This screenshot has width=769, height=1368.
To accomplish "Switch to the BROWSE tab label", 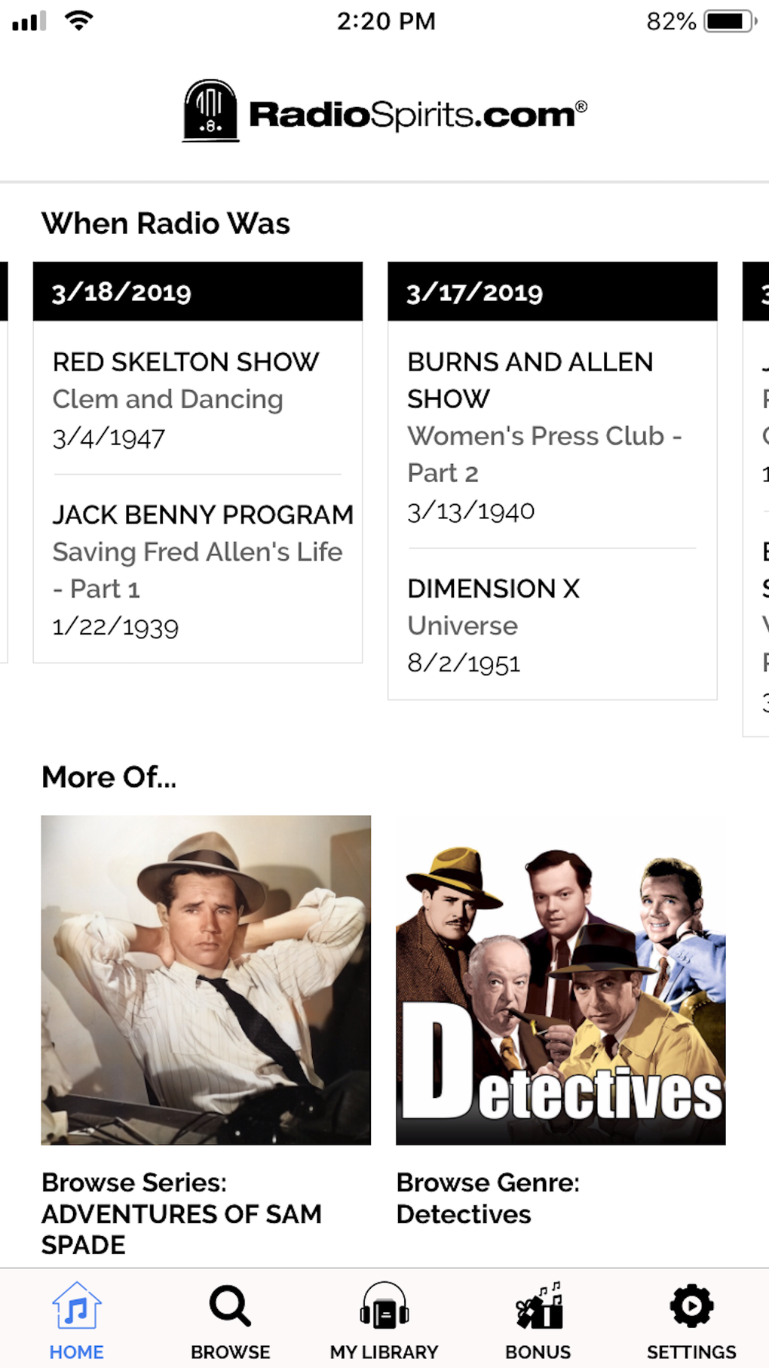I will point(230,1351).
